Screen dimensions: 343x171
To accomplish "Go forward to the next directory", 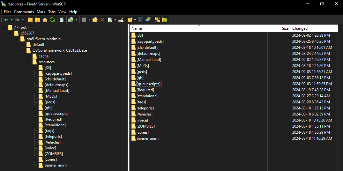I will (x=17, y=20).
